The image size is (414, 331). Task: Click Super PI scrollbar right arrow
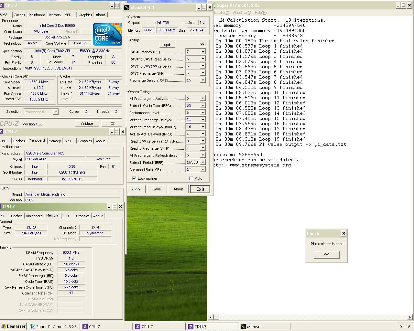tap(410, 317)
